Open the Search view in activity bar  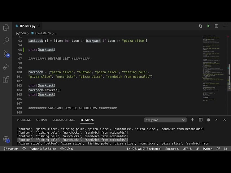(6, 40)
